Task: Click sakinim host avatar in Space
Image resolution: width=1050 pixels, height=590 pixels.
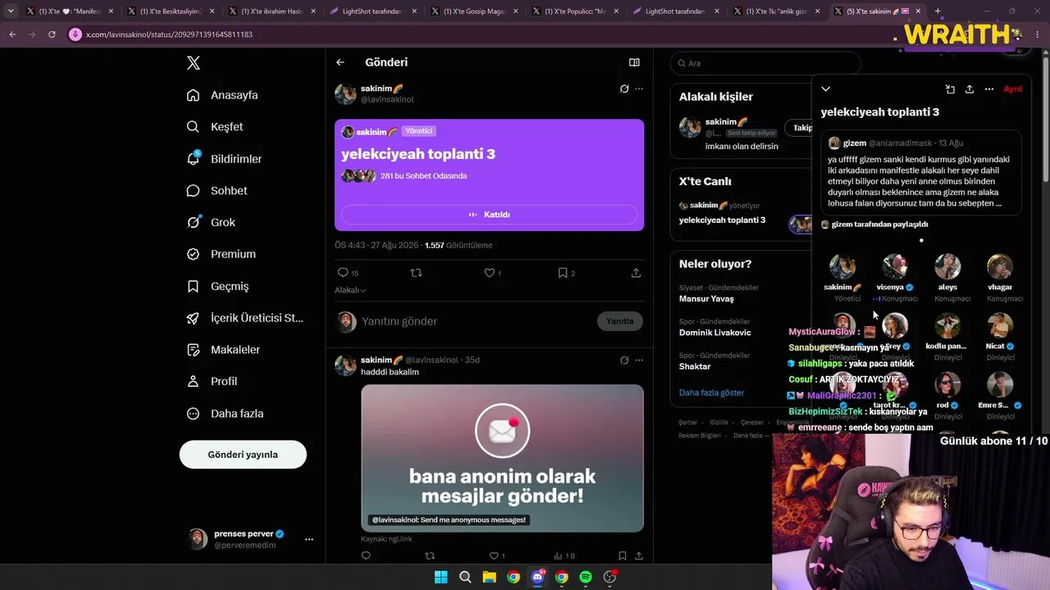Action: click(842, 267)
